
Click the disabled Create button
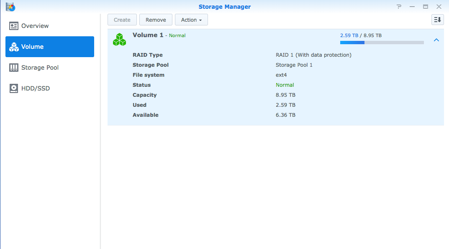[x=122, y=19]
